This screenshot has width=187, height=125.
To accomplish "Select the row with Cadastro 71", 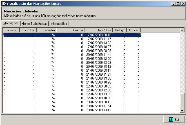I will pyautogui.click(x=72, y=55).
